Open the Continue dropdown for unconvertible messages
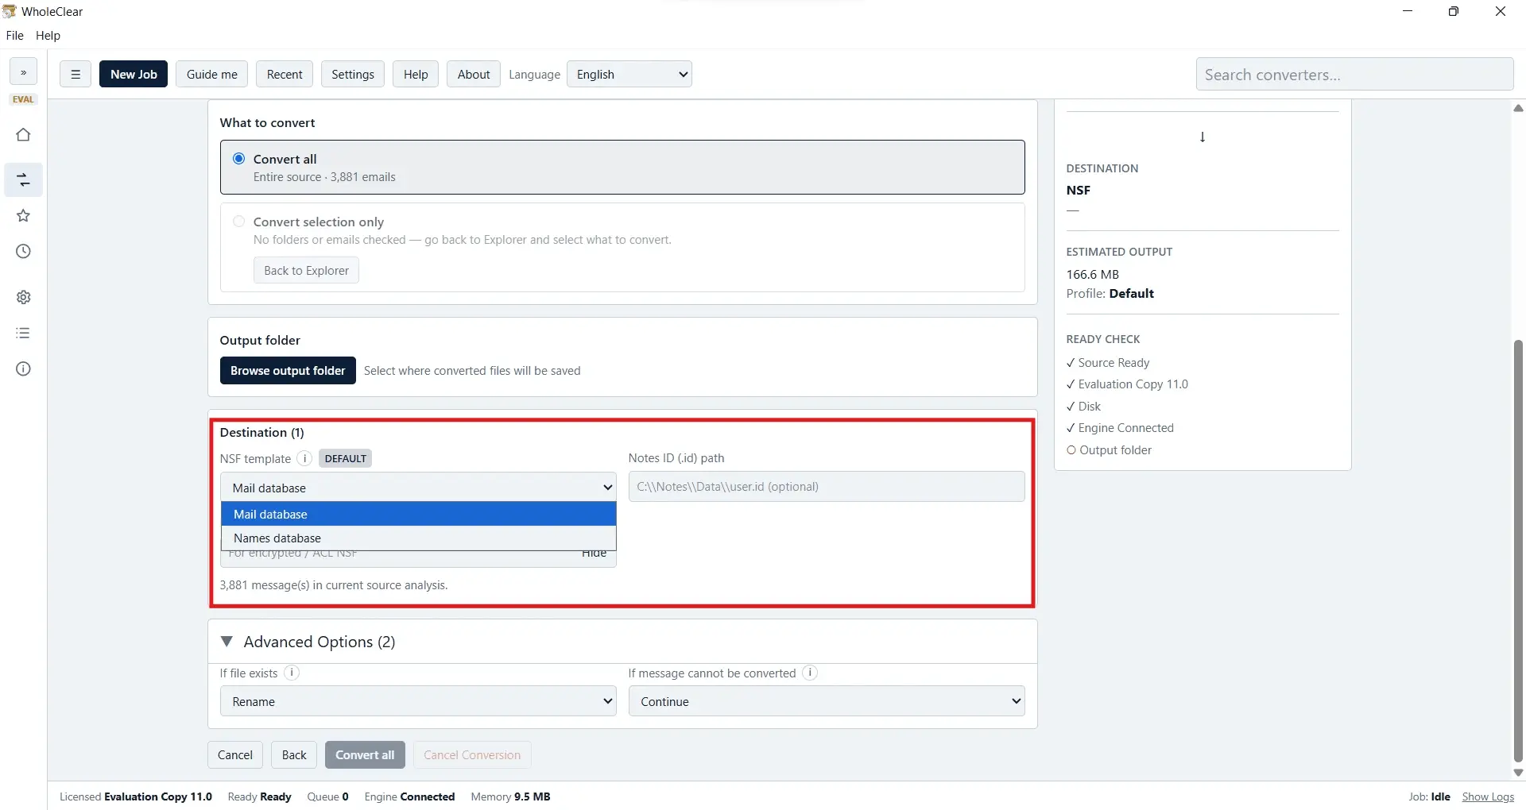 tap(827, 701)
